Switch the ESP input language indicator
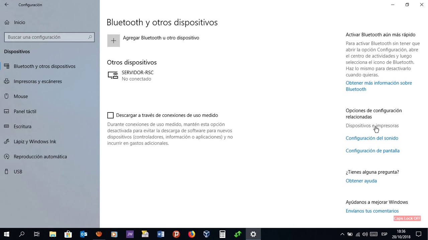Viewport: 428px width, 240px height. coord(385,234)
